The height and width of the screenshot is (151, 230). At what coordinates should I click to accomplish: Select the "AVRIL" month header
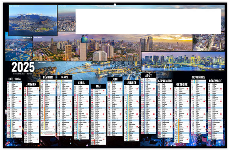pos(81,83)
